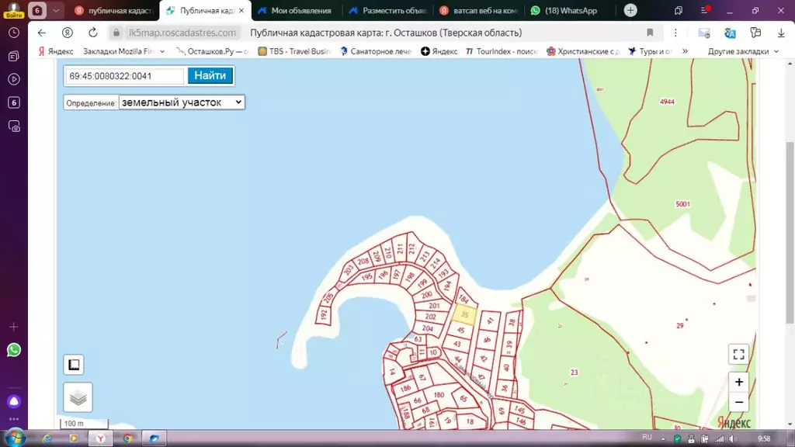Open the WhatsApp shortcut in the sidebar
Viewport: 795px width, 447px height.
point(14,350)
